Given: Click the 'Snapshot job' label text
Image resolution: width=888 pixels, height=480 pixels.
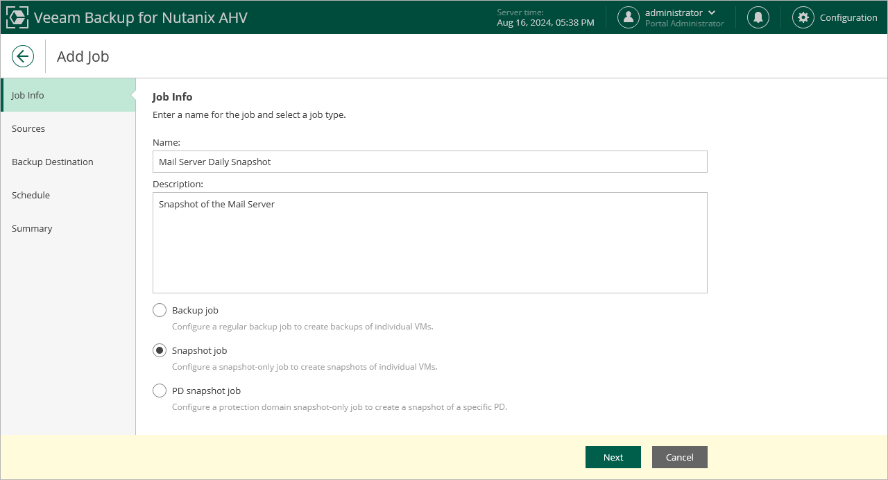Looking at the screenshot, I should pos(199,350).
